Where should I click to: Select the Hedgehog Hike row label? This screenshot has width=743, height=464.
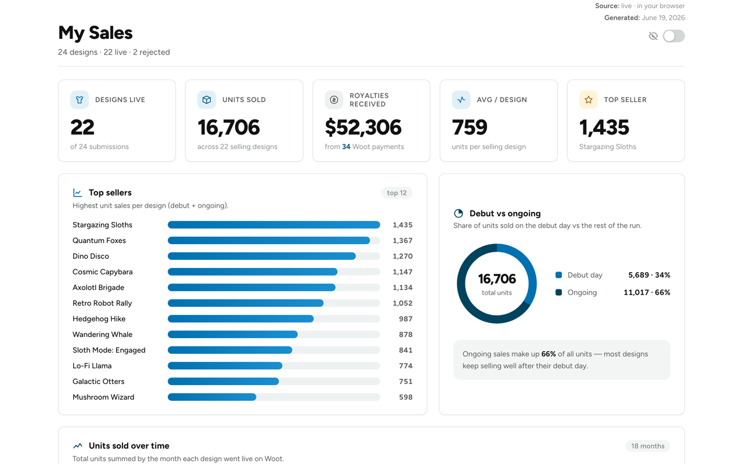(99, 319)
